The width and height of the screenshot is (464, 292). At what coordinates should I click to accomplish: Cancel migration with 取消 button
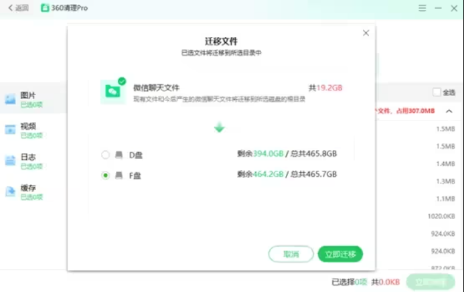[x=291, y=254]
